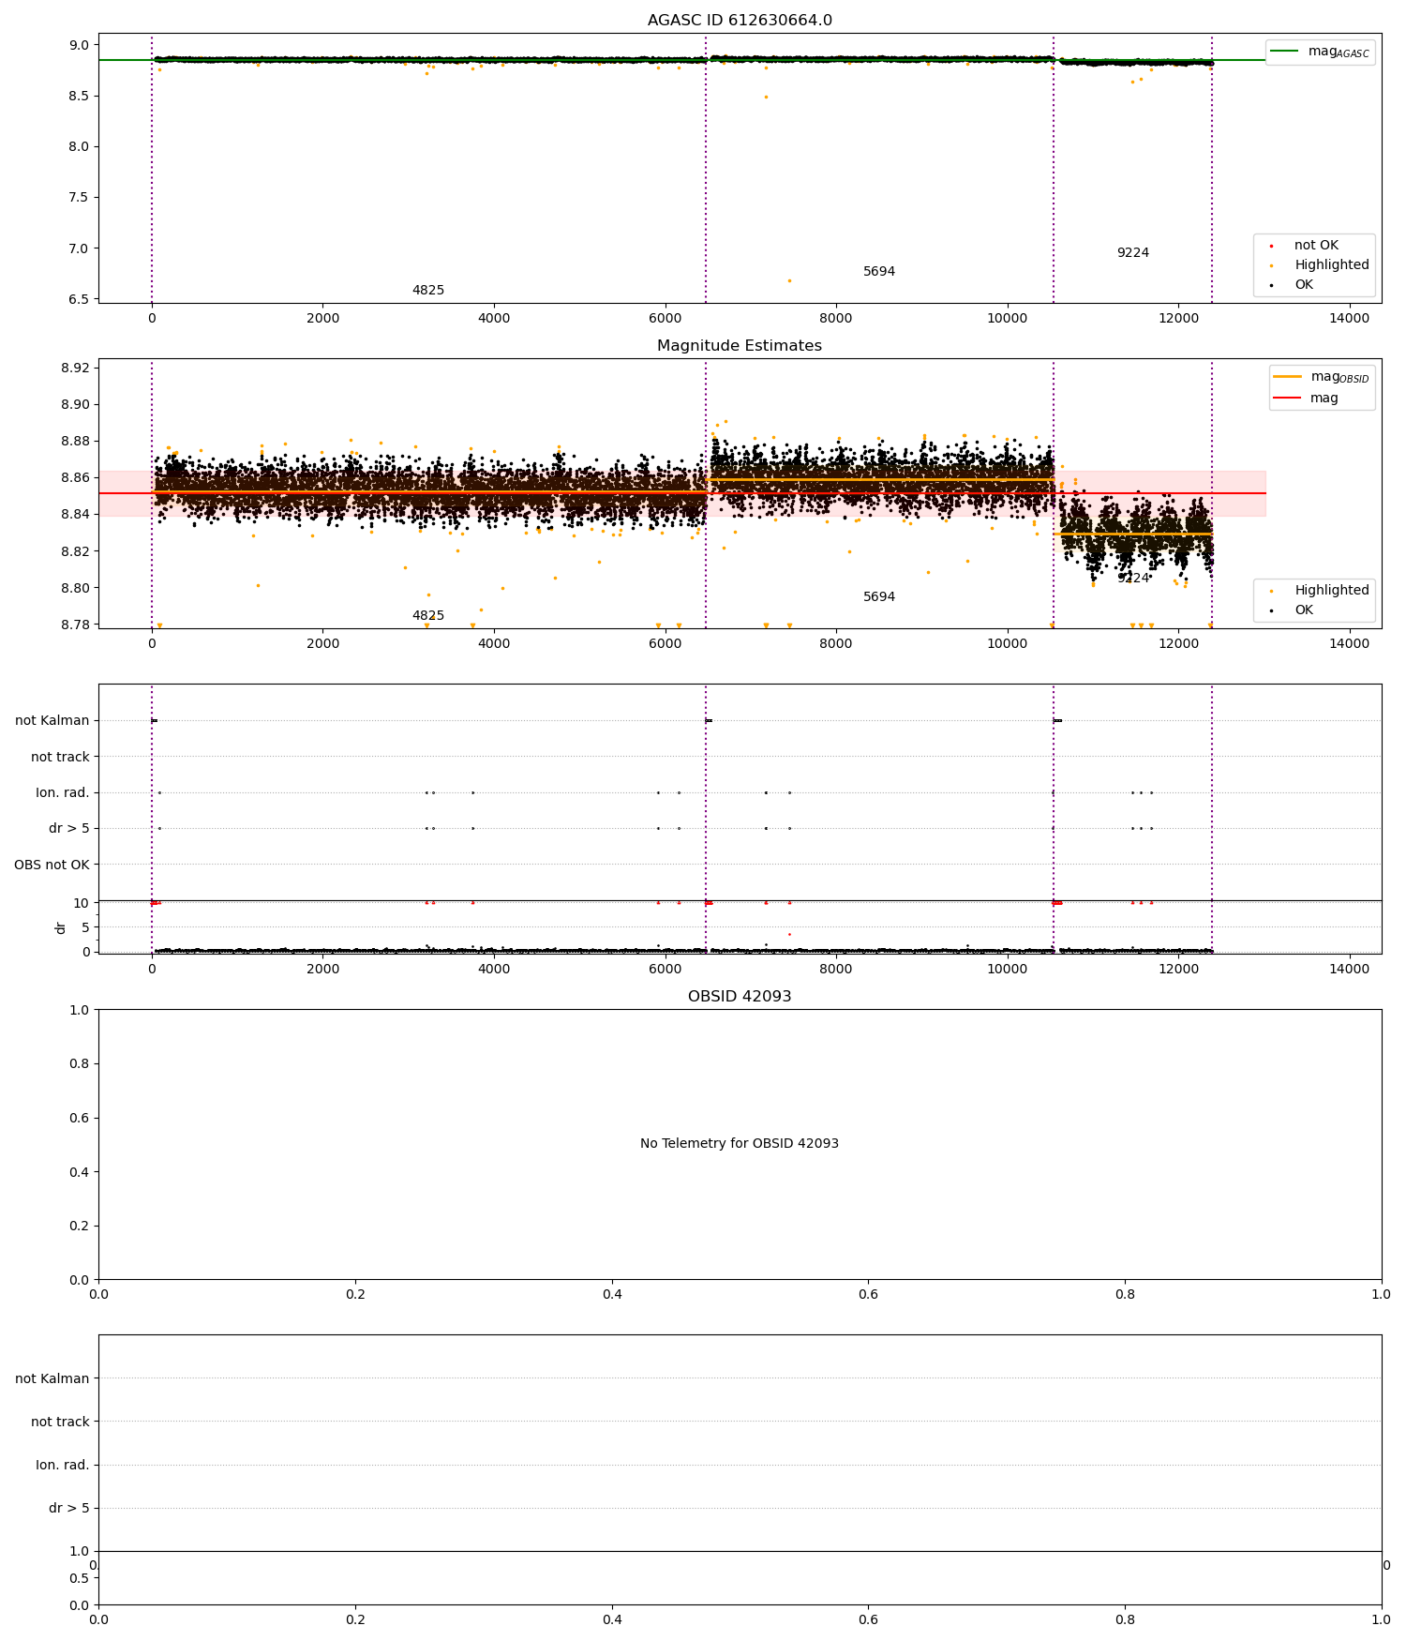Click x-axis tick '0.4' directly under OBSID 42093 plot
The width and height of the screenshot is (1406, 1641).
pos(612,1295)
